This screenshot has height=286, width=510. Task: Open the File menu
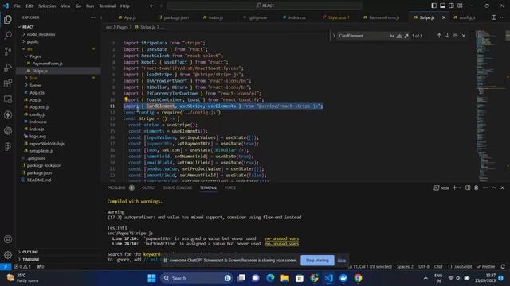tap(18, 6)
